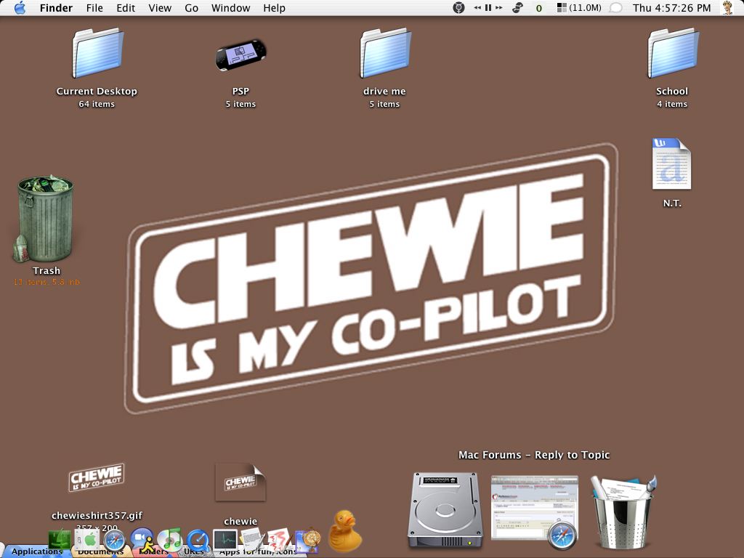Click the yellow rubber duck dock icon
The image size is (744, 558).
point(345,530)
